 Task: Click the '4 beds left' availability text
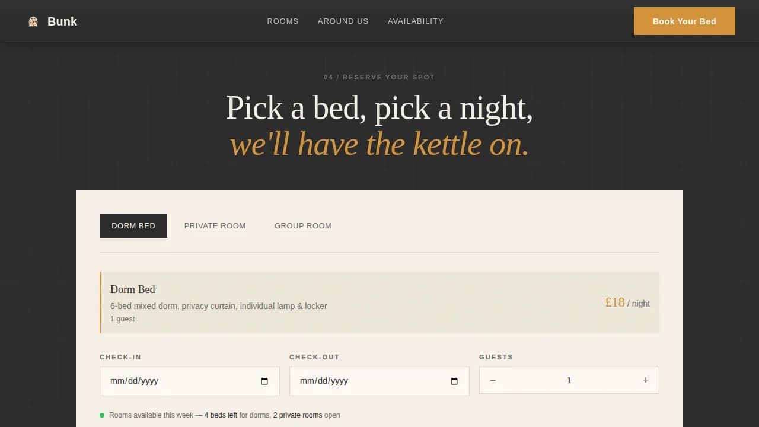coord(221,415)
